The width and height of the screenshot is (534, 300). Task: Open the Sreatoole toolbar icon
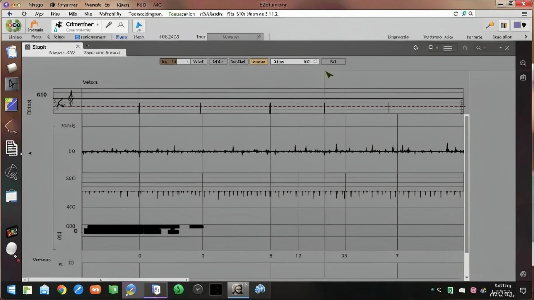tap(35, 26)
